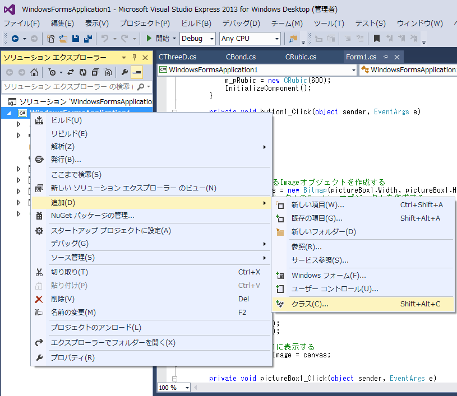Click the Undo arrow icon
This screenshot has width=457, height=396.
pyautogui.click(x=105, y=39)
